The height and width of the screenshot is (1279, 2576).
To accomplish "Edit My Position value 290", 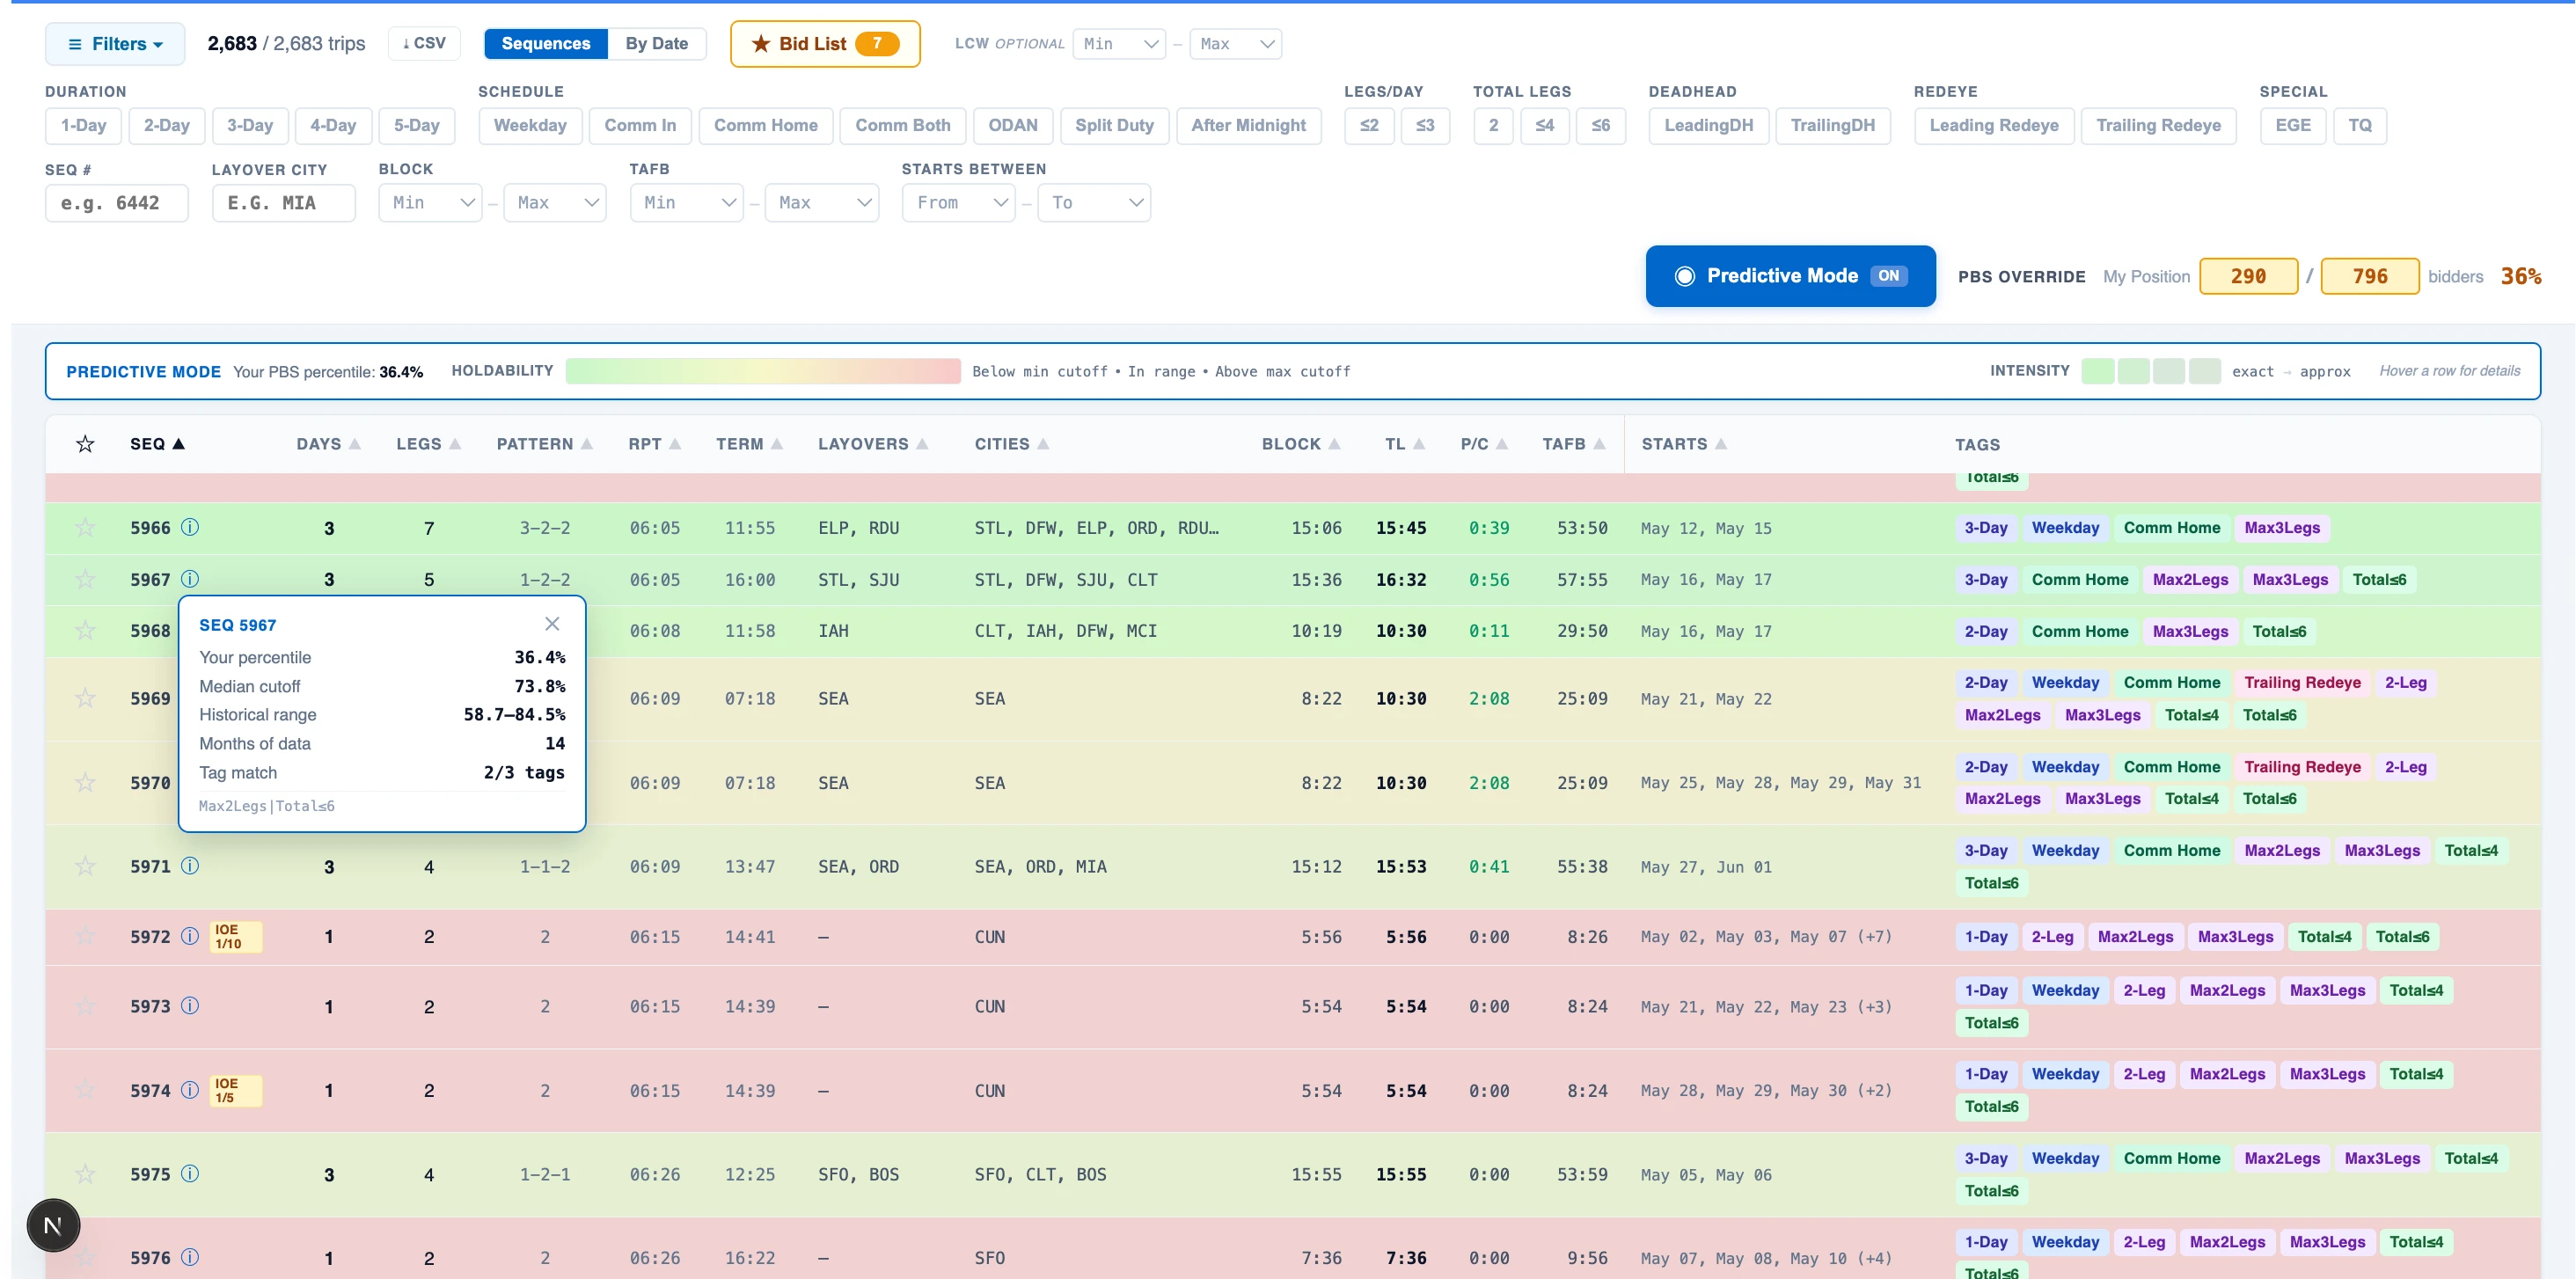I will 2248,276.
